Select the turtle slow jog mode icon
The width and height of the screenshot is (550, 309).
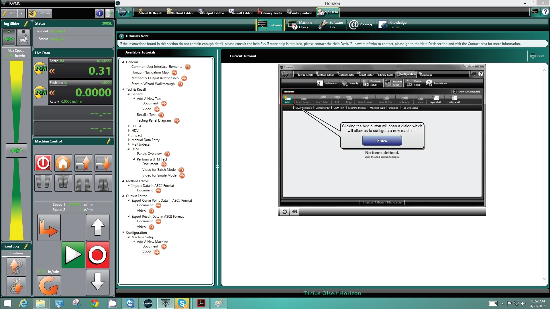9,37
